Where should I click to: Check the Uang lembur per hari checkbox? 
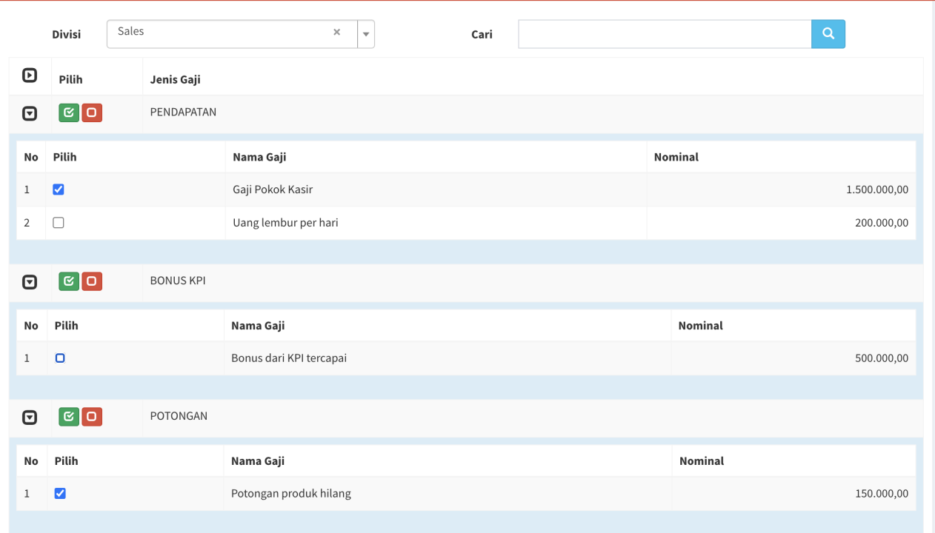click(59, 223)
